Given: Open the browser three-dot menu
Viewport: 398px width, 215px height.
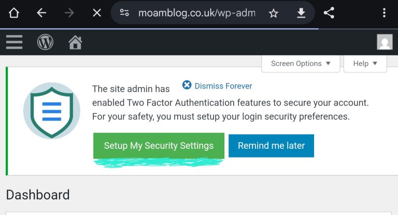Looking at the screenshot, I should click(384, 13).
